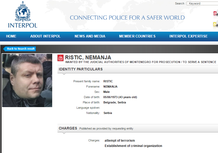Click the INTERPOL wordmark text
The image size is (218, 153).
click(x=23, y=25)
